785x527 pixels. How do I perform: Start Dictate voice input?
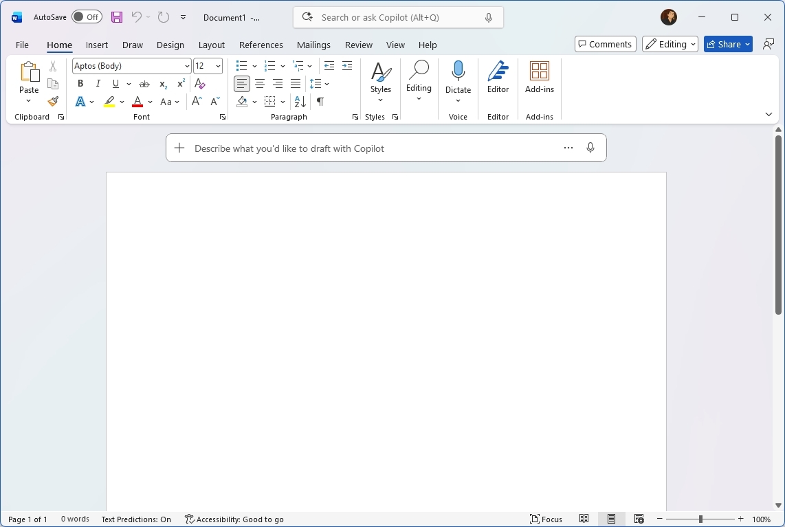pos(458,76)
